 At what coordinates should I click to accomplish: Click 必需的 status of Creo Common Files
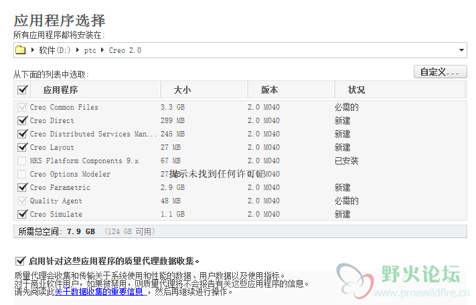point(346,107)
